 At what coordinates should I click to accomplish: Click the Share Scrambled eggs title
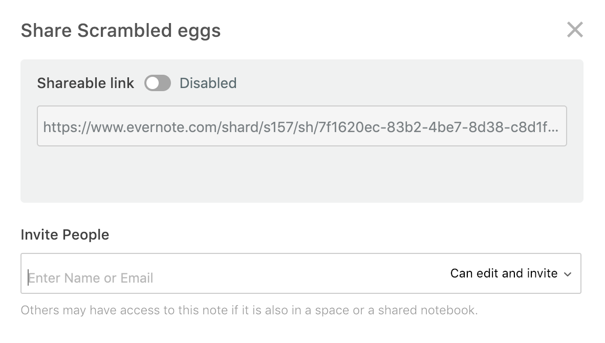121,31
